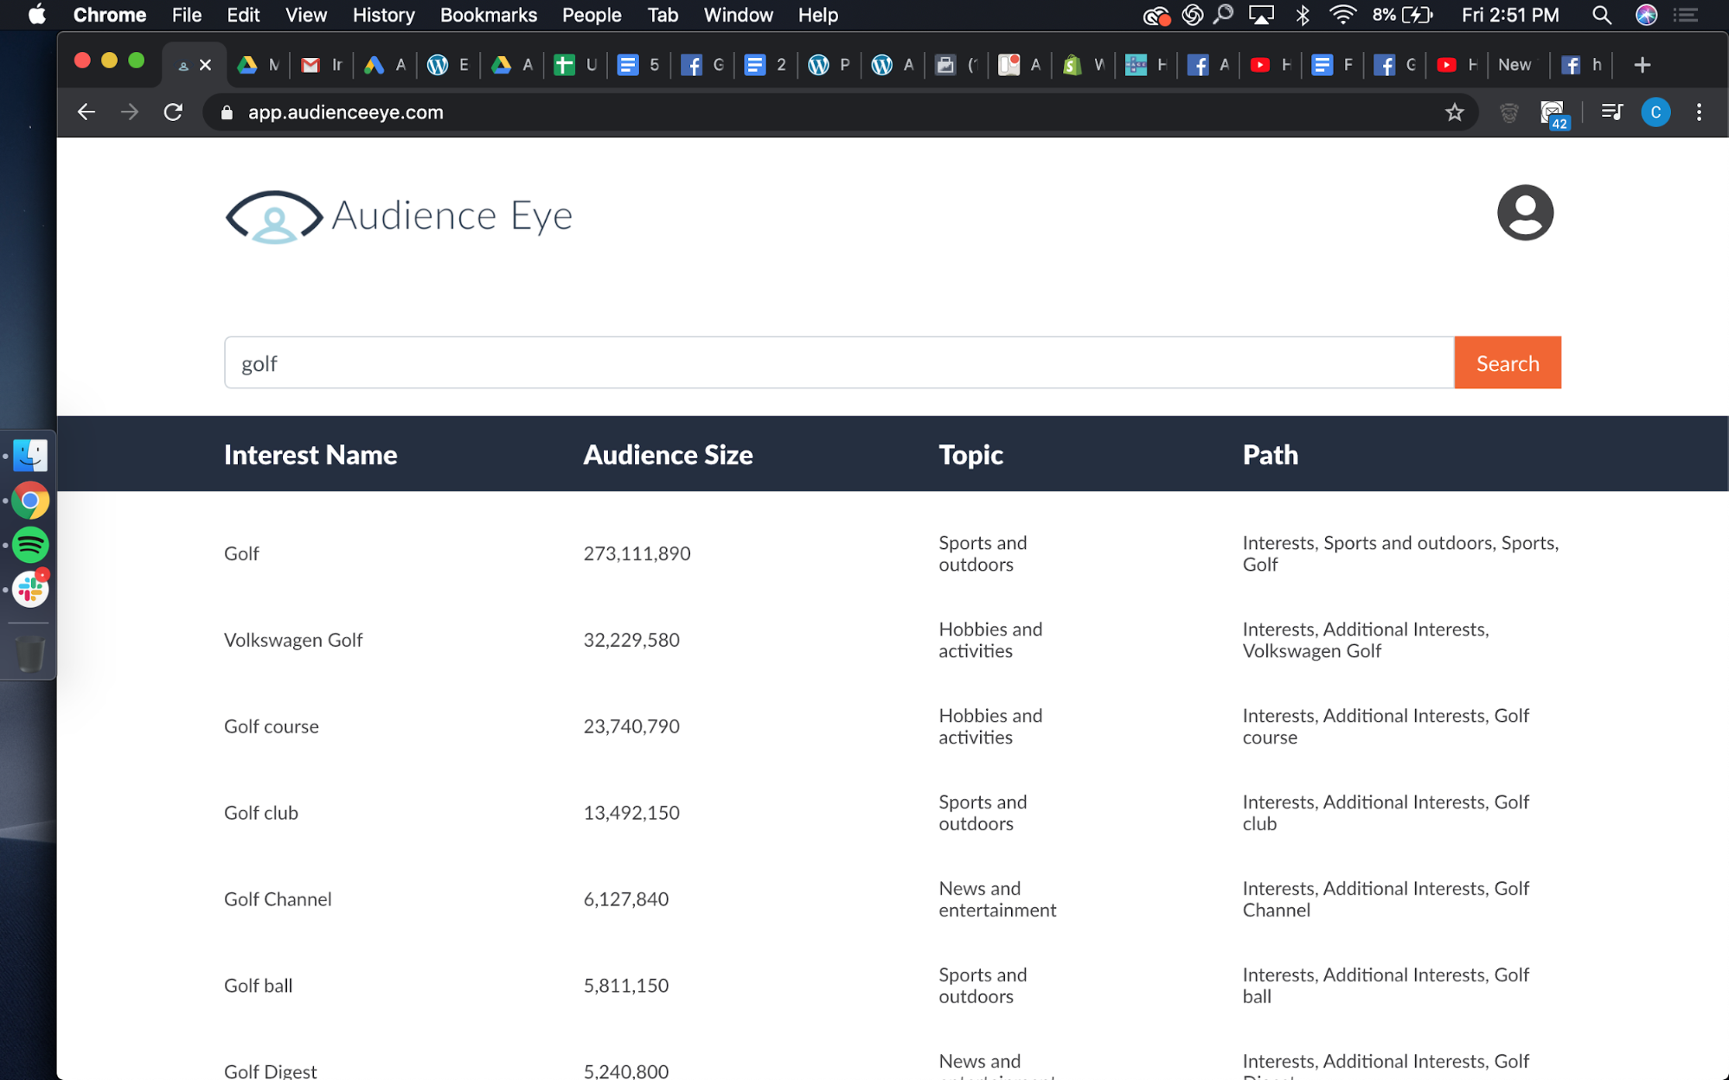This screenshot has height=1080, width=1729.
Task: Expand the Golf interest row details
Action: pos(241,553)
